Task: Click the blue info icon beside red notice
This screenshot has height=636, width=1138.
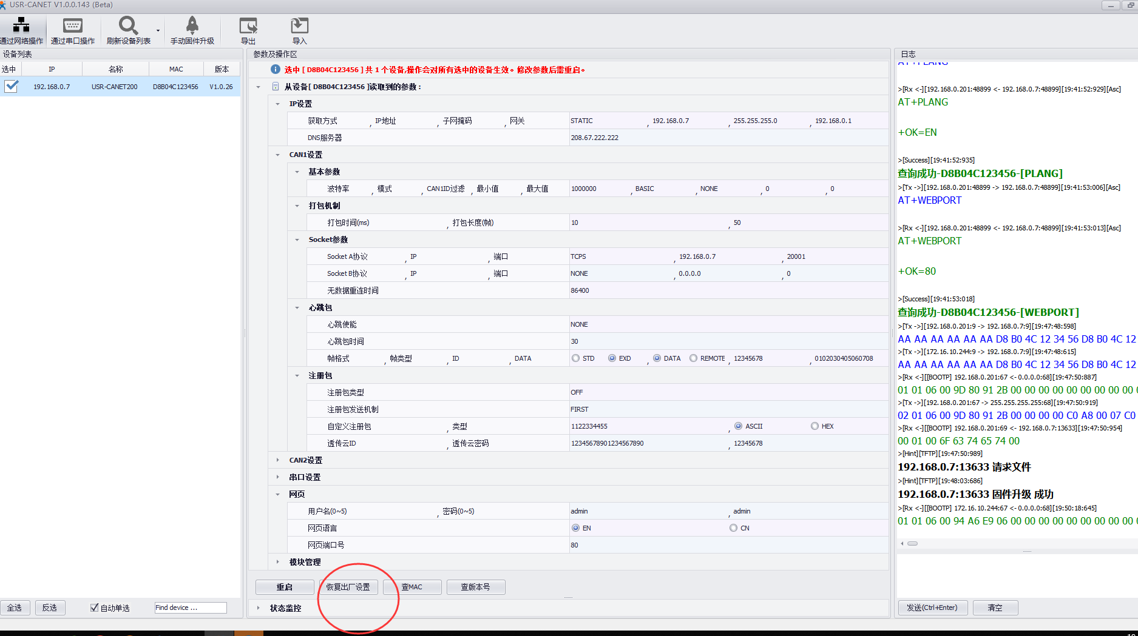Action: [x=275, y=70]
